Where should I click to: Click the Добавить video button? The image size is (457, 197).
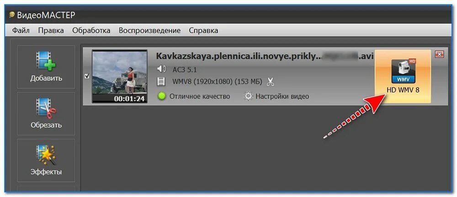46,67
